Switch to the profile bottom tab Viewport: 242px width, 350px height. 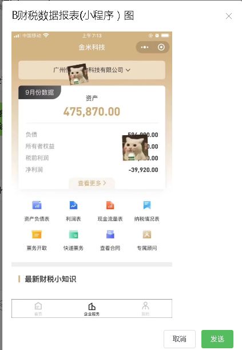(145, 309)
